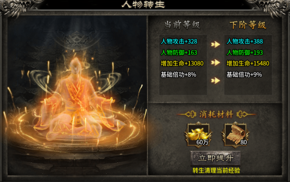The height and width of the screenshot is (182, 290).
Task: Click the 转生清理当前经验 yellow text
Action: coord(216,170)
